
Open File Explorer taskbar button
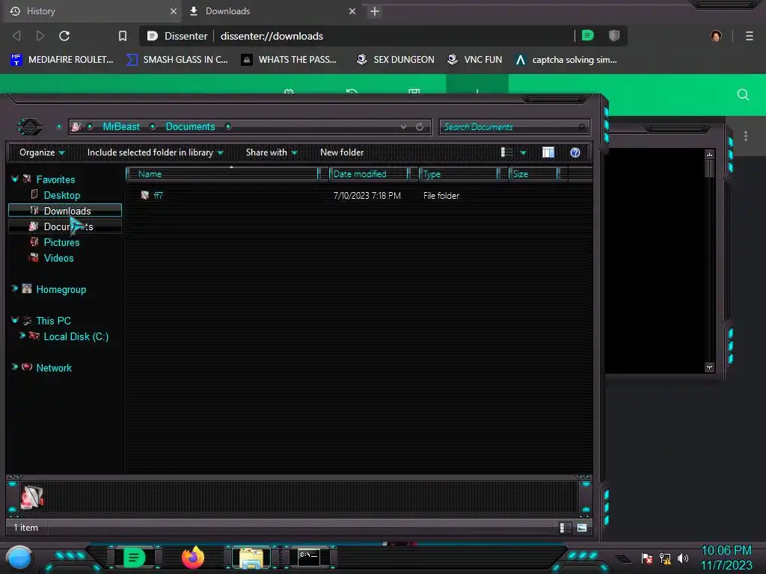point(251,558)
